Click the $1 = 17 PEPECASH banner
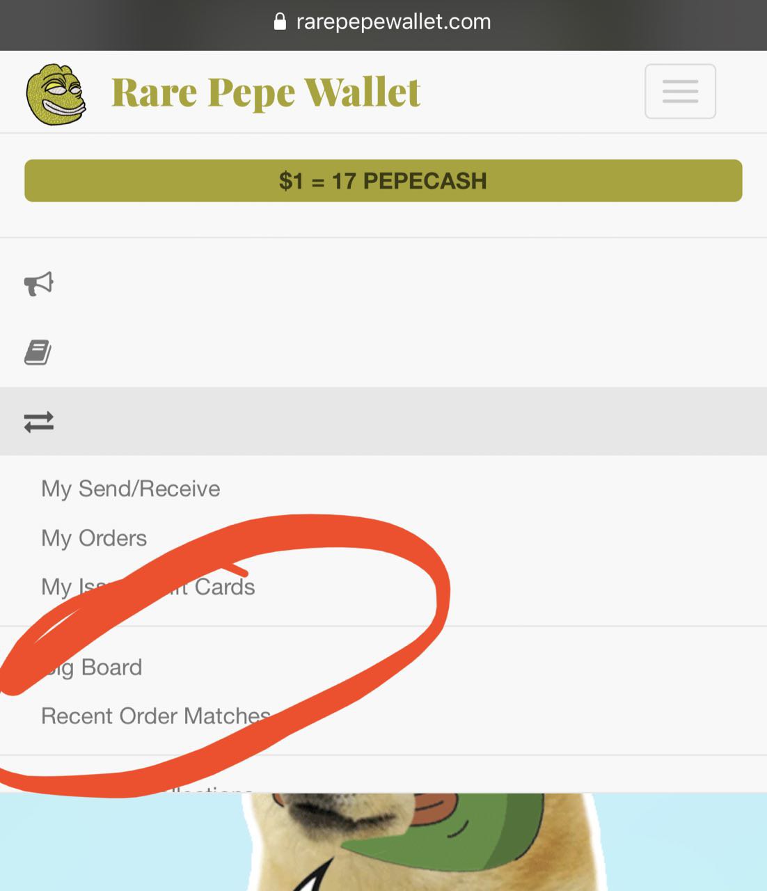 [x=383, y=181]
